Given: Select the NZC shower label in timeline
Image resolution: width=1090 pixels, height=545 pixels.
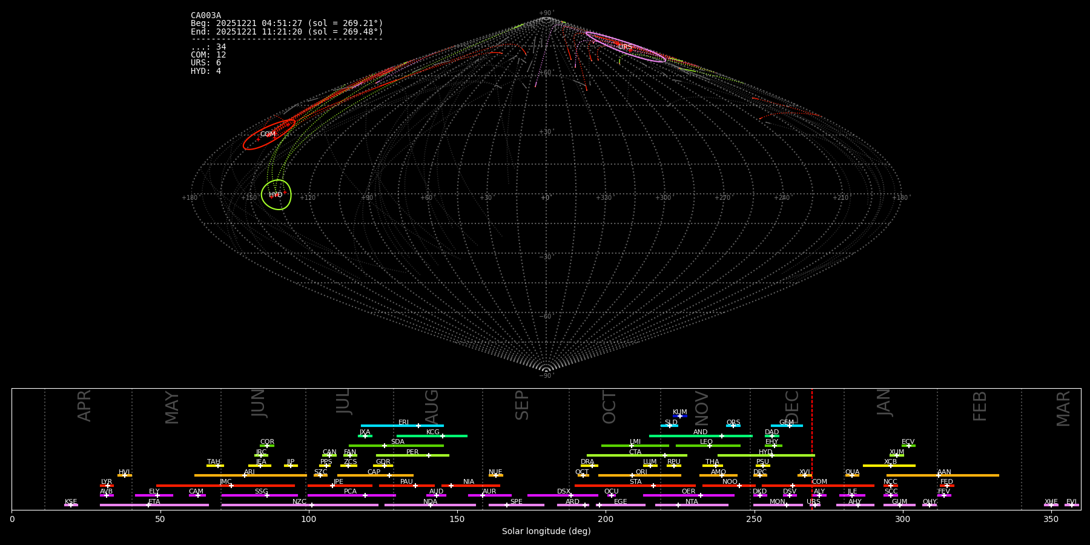Looking at the screenshot, I should (x=299, y=501).
